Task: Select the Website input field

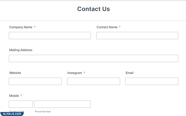Action: [x=35, y=81]
